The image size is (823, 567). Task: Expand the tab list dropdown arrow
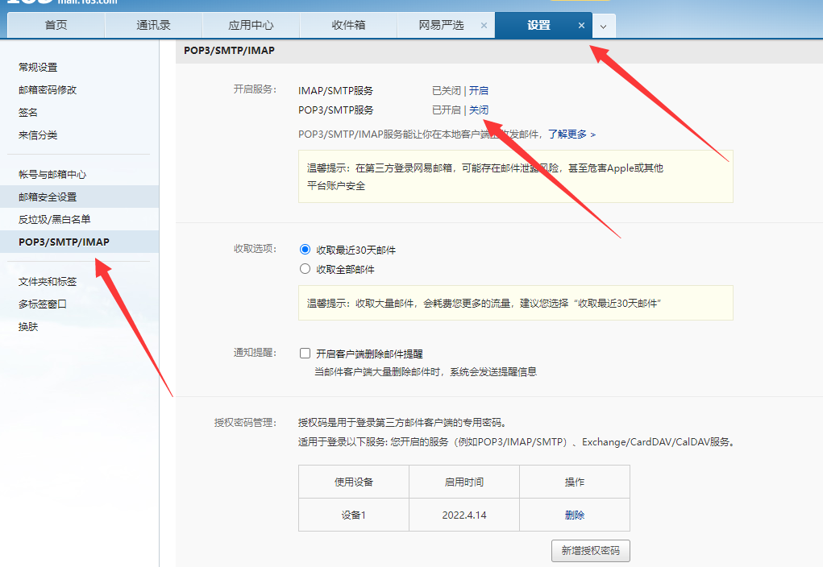tap(604, 27)
